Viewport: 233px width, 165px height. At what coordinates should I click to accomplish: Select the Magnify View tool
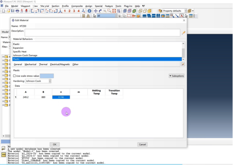[x=105, y=11]
